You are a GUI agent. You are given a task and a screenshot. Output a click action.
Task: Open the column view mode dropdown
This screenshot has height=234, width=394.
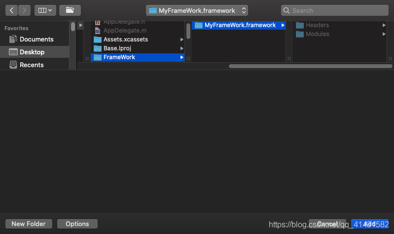click(45, 10)
